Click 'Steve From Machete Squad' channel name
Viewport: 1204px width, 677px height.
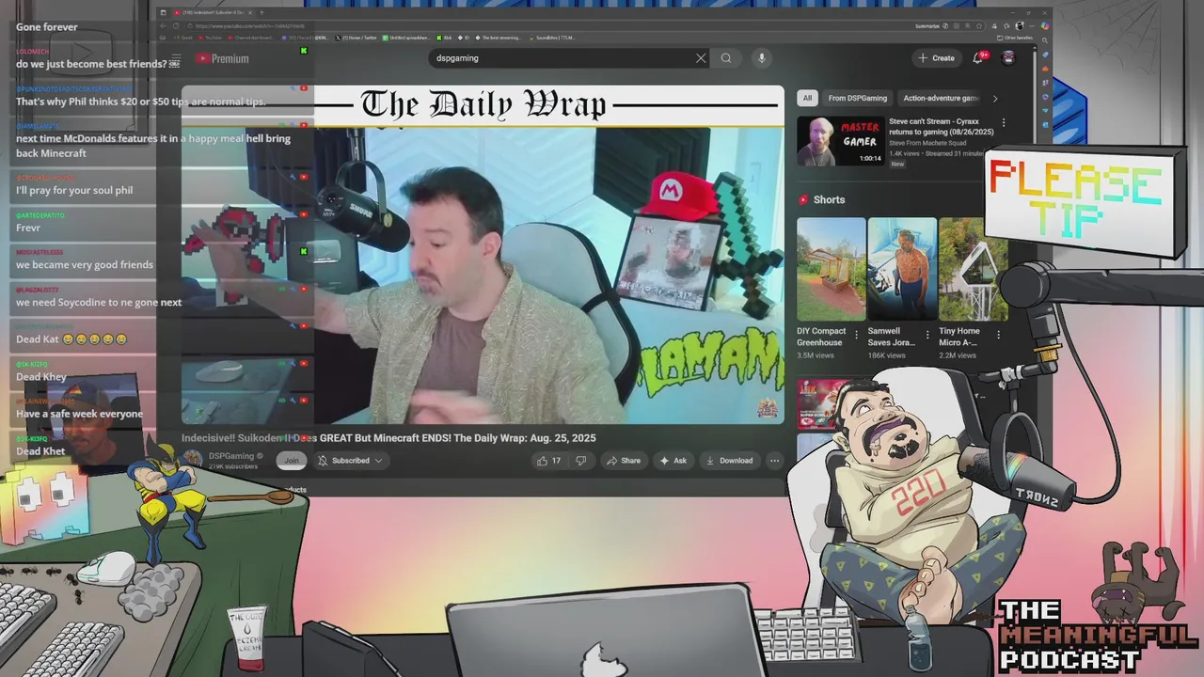click(x=929, y=143)
